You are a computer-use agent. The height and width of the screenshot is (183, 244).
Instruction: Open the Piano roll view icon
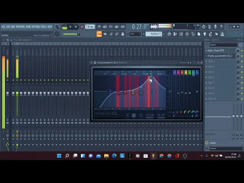[x=175, y=34]
